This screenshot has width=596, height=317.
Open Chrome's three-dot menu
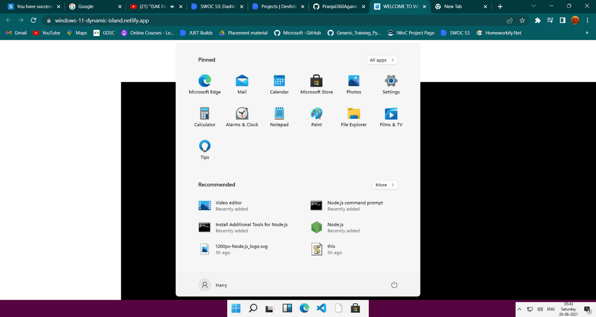(587, 20)
